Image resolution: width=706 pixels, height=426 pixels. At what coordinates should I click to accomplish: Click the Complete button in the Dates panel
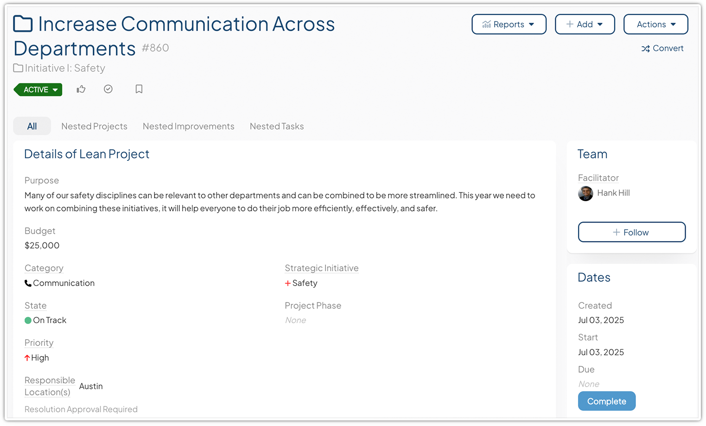point(606,401)
